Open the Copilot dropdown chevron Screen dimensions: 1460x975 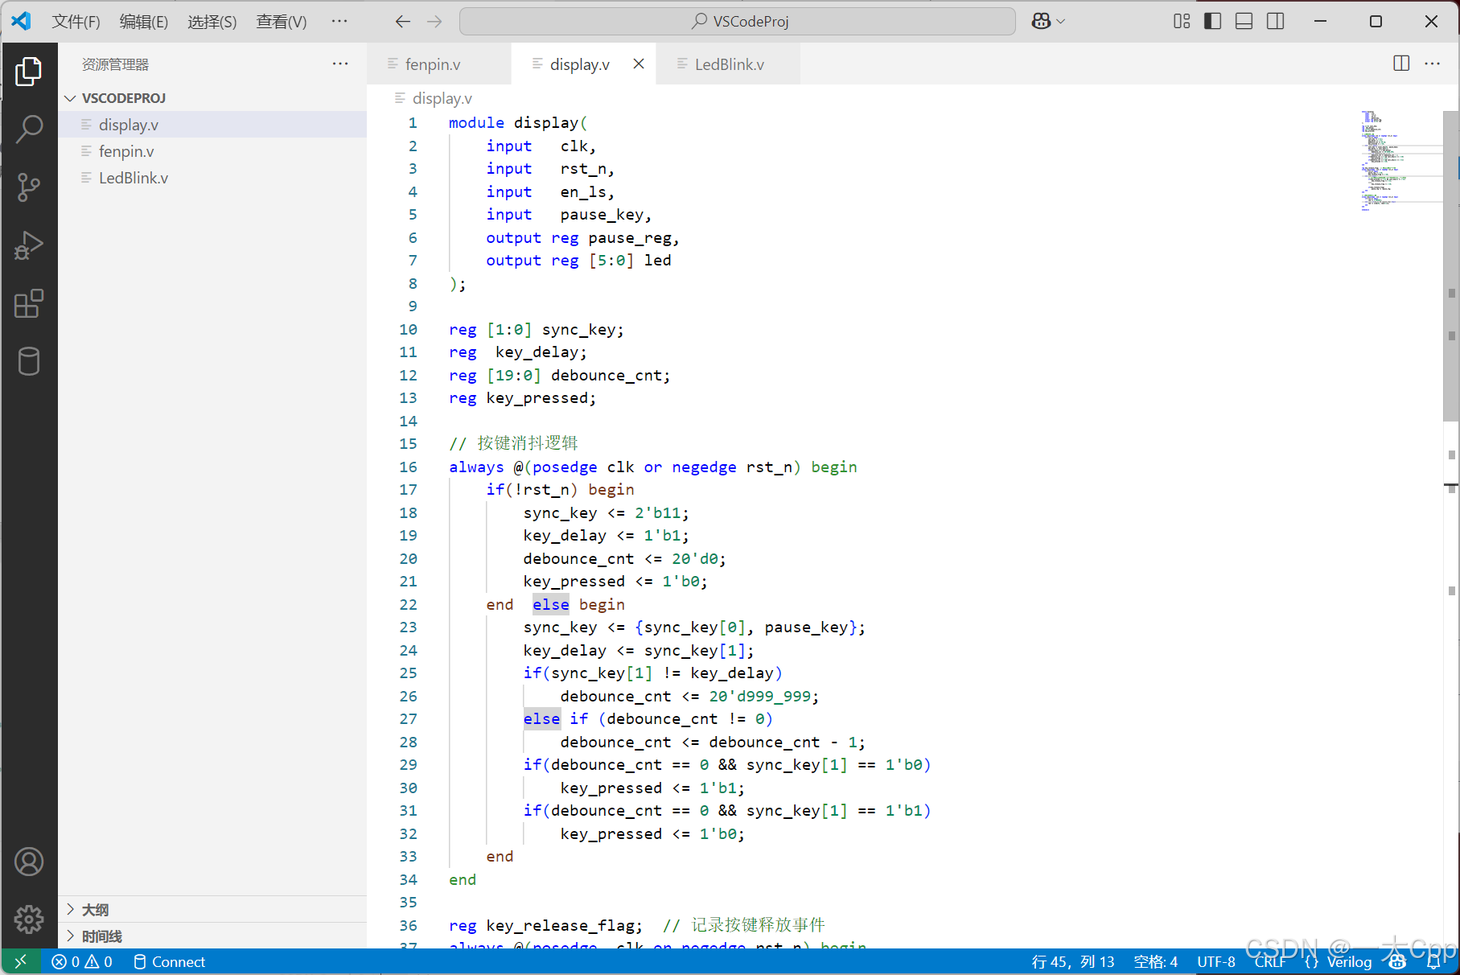1060,22
